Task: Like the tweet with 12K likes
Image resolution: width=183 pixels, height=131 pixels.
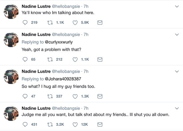Action: coord(75,125)
